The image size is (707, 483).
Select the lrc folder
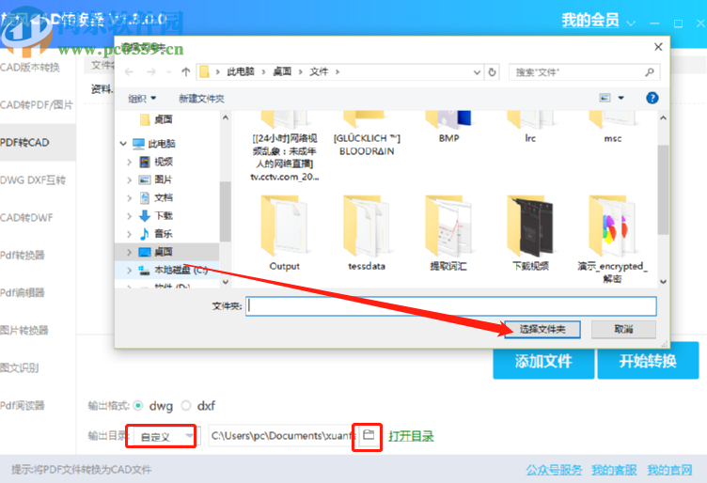coord(530,128)
